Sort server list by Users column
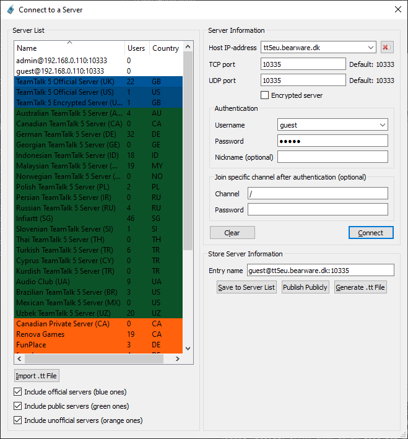The height and width of the screenshot is (439, 408). coord(137,48)
